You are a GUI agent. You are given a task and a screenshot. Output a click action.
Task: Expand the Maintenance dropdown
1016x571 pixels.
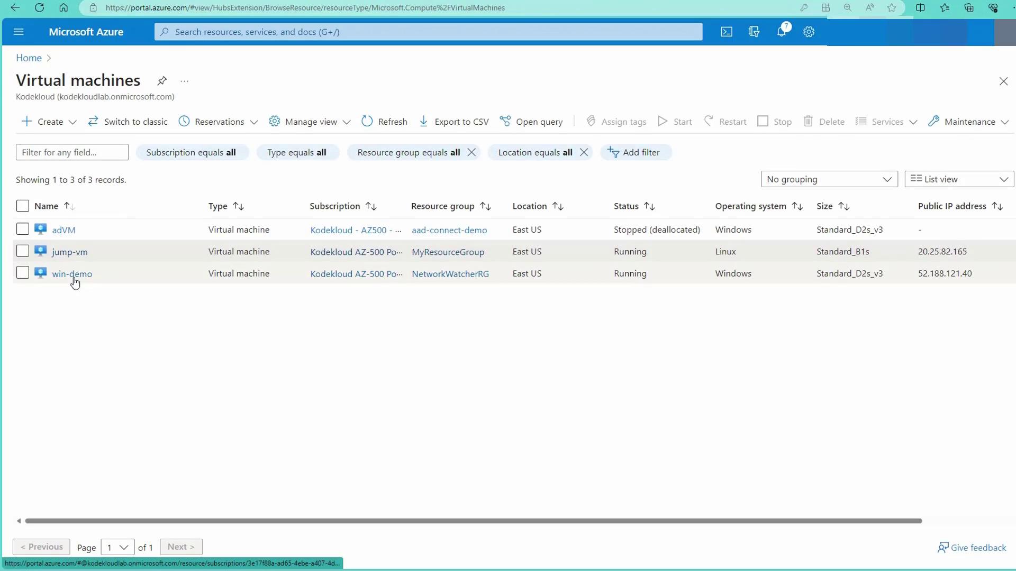[1005, 122]
